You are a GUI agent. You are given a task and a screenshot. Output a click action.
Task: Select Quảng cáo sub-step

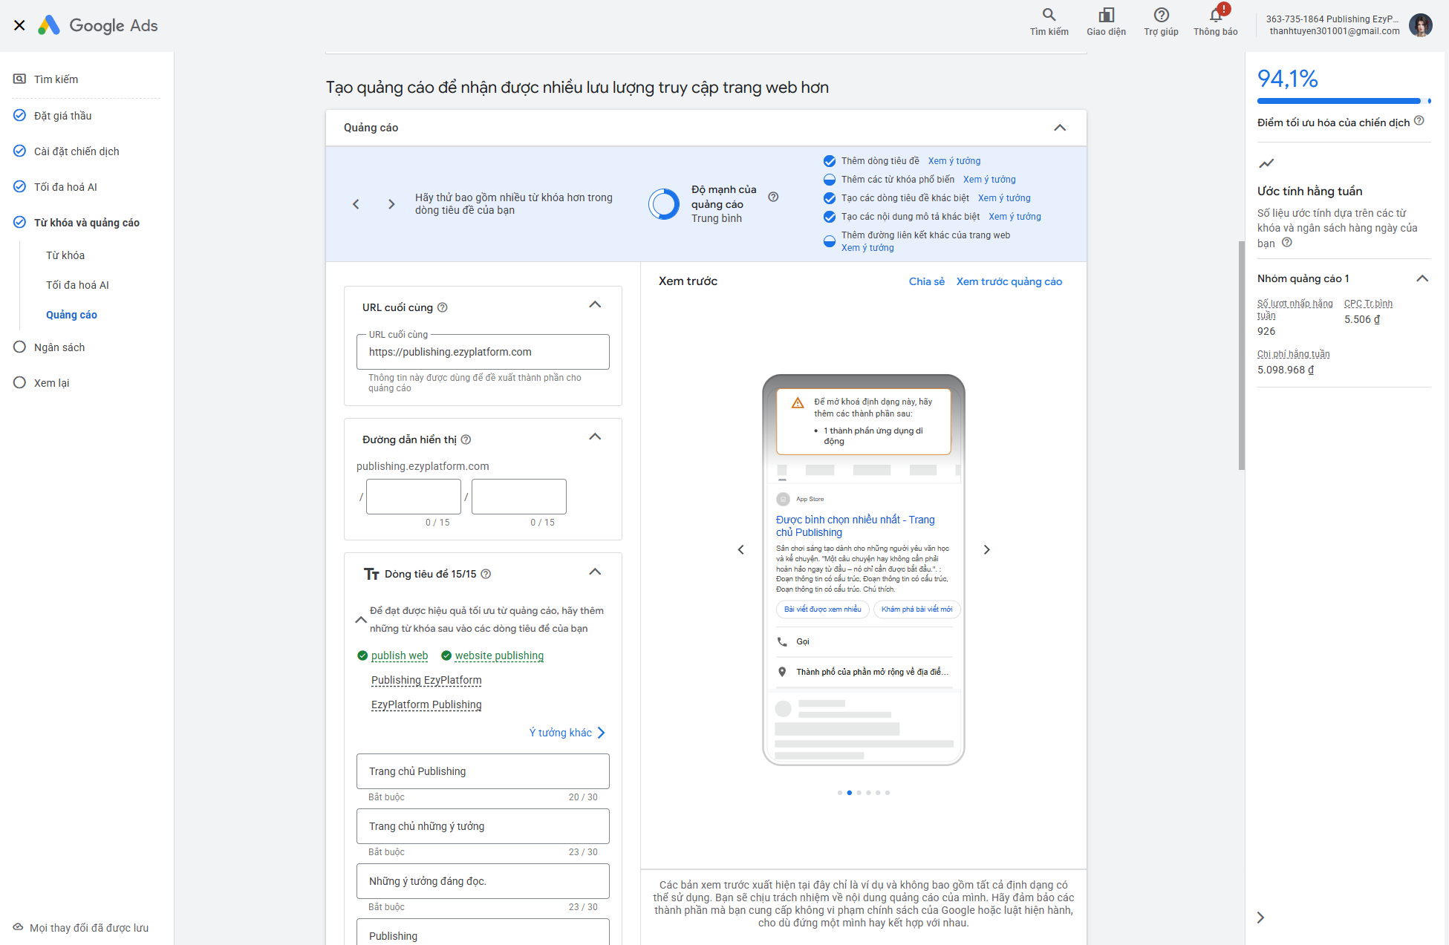(71, 314)
